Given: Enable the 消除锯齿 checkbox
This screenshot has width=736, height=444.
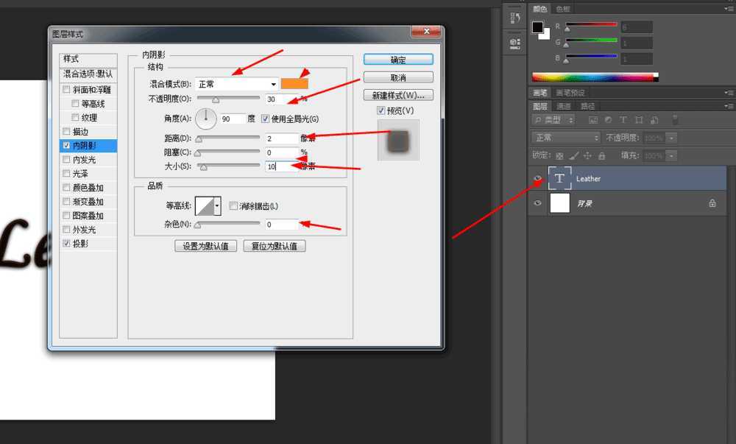Looking at the screenshot, I should point(233,205).
